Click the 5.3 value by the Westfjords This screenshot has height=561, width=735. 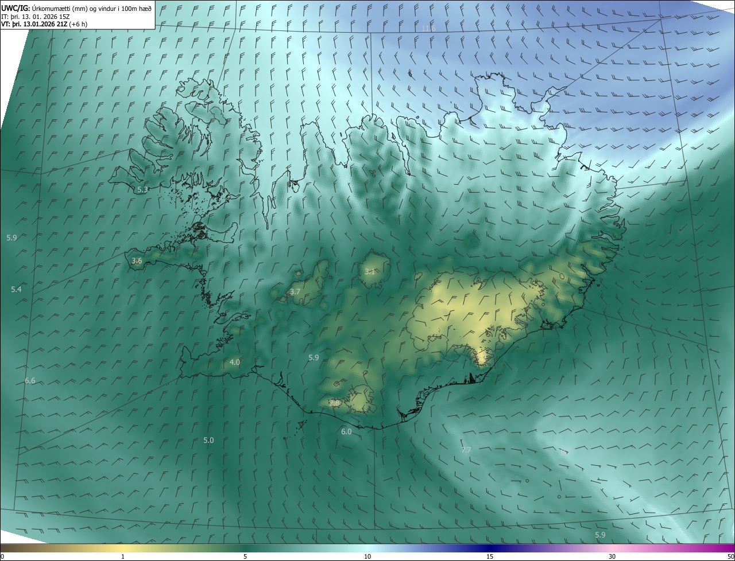pos(142,189)
